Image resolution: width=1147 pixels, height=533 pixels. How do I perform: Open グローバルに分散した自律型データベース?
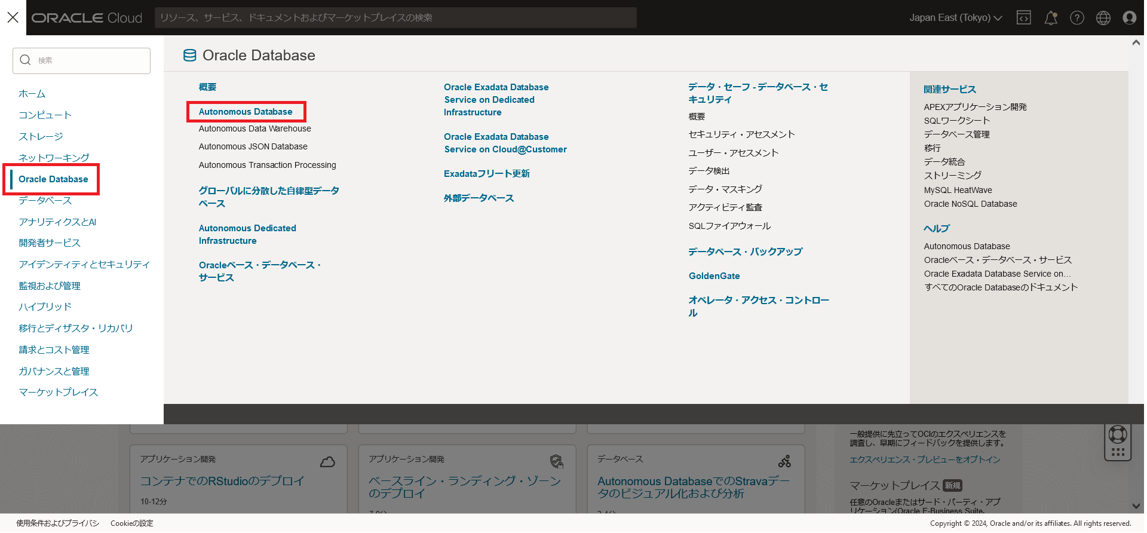pyautogui.click(x=269, y=197)
